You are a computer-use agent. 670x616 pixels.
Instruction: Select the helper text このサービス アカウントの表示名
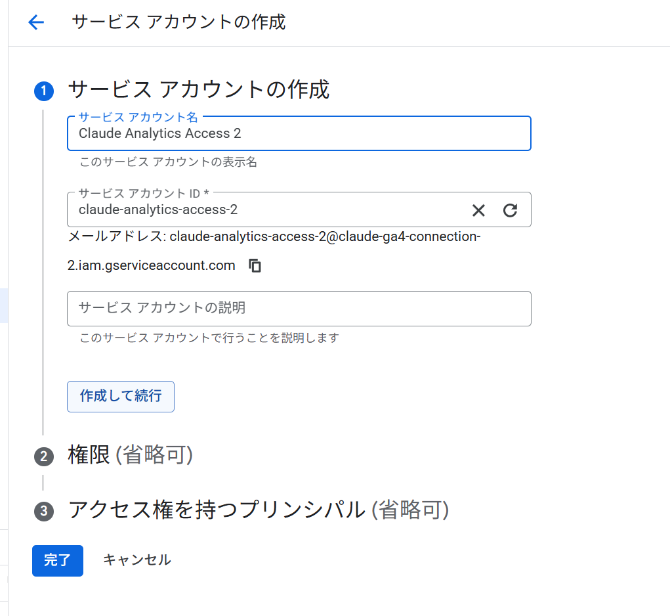coord(169,162)
